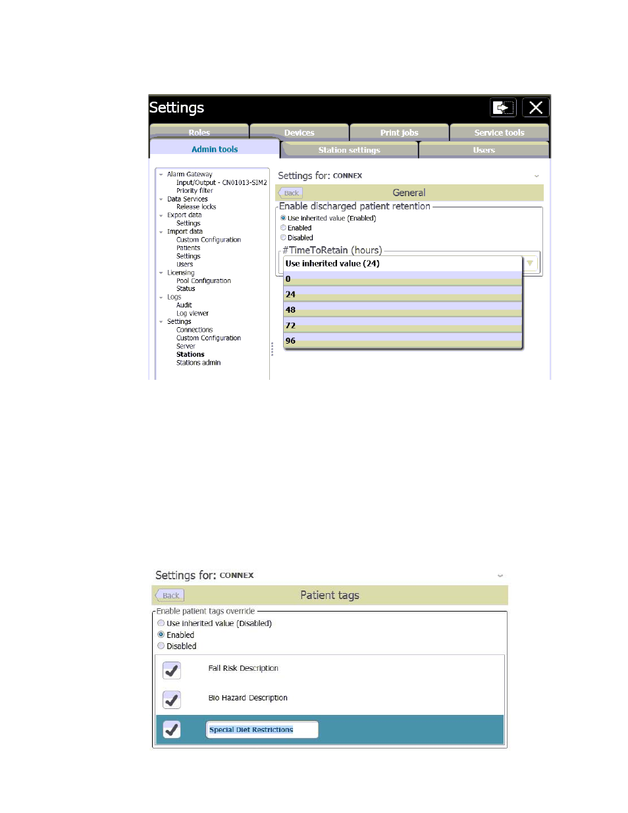628x813 pixels.
Task: Collapse the Import data tree node arrow
Action: tap(161, 232)
